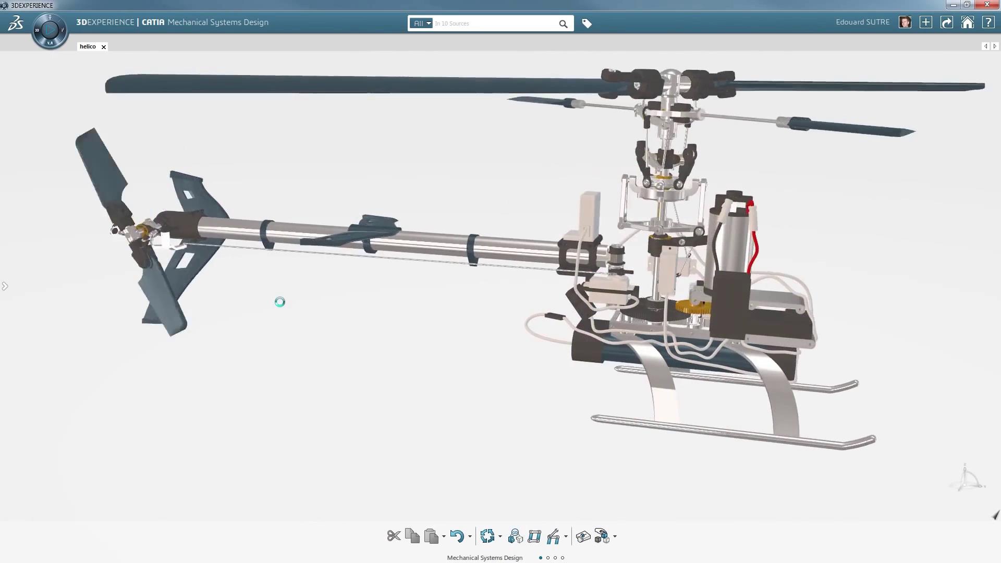Viewport: 1001px width, 563px height.
Task: Open the Mechanism Manager wrench icon
Action: point(553,536)
